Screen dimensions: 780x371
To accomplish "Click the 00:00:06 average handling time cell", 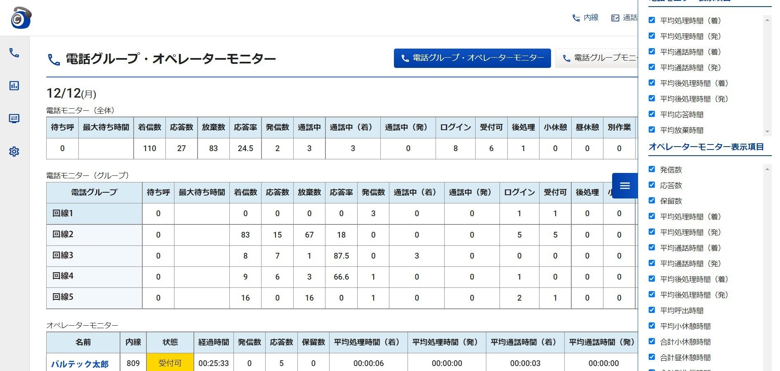I will pos(368,363).
